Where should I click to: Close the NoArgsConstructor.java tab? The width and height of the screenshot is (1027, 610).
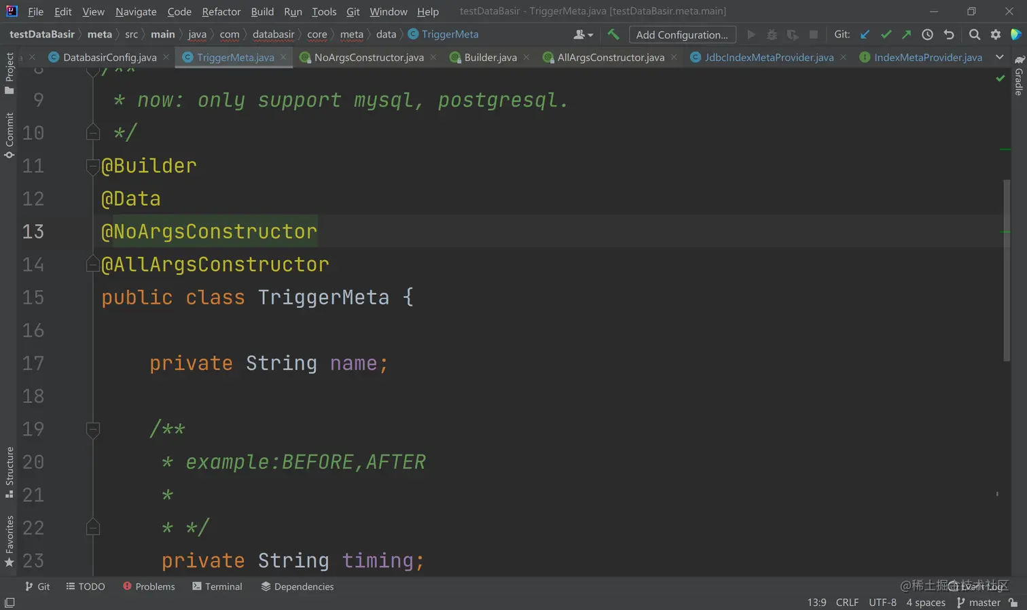point(433,58)
